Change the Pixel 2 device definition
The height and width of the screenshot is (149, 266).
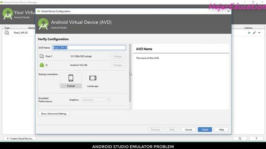click(118, 56)
